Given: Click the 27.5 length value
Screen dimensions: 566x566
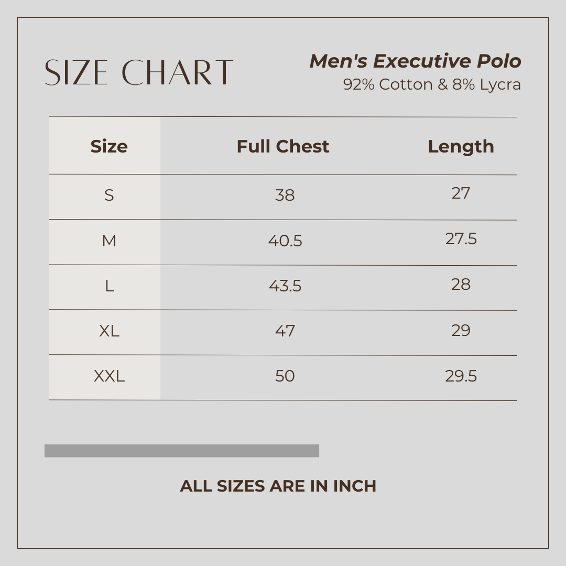Looking at the screenshot, I should click(x=461, y=239).
